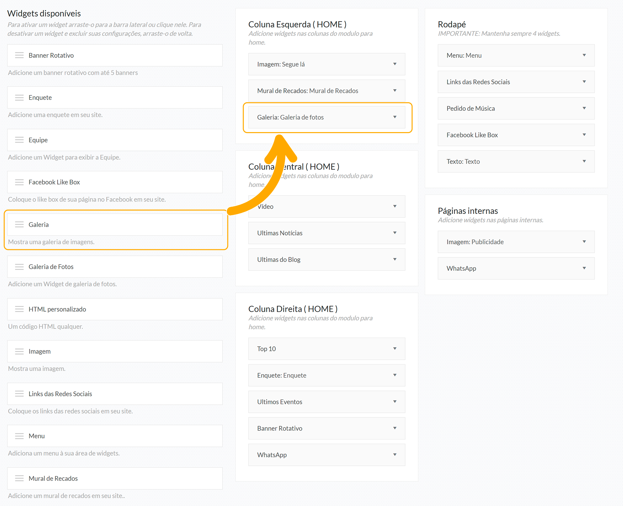Click the Ultimas Notícias widget title
Screen dimensions: 623x506
click(280, 233)
